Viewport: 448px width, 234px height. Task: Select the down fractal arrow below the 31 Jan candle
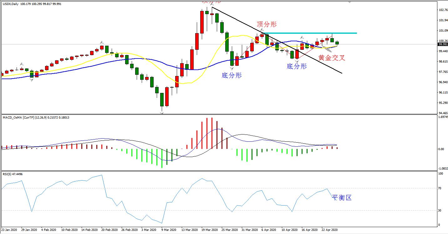click(32, 80)
